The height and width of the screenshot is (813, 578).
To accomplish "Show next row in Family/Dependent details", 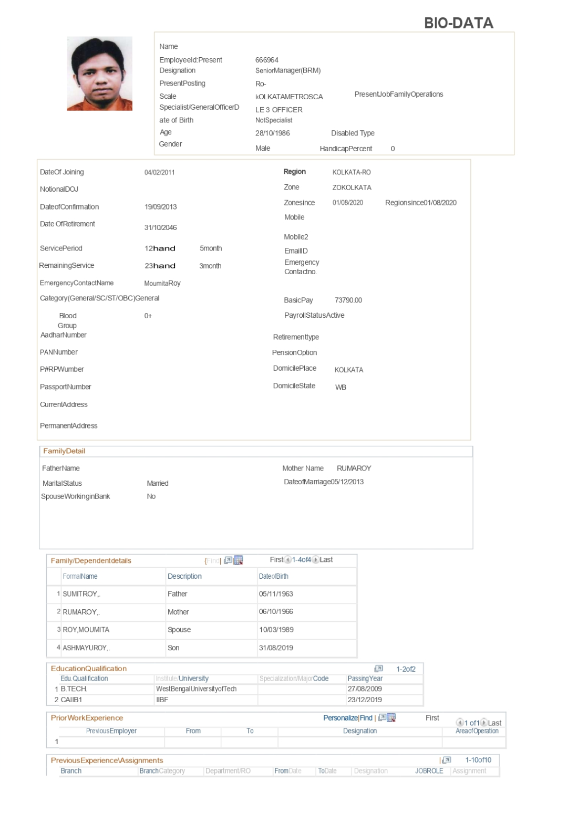I will [315, 560].
